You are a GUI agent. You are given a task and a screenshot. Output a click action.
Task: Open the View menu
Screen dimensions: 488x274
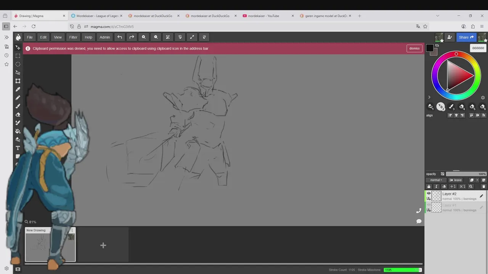(58, 37)
